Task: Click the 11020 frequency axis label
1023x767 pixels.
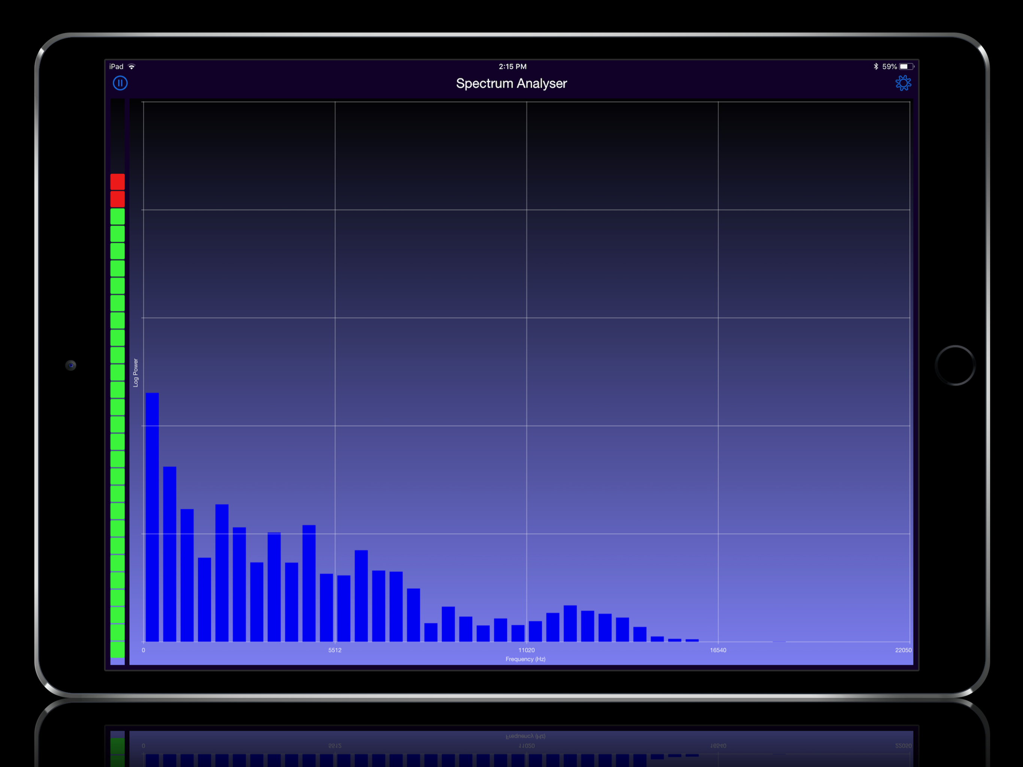Action: click(x=526, y=650)
